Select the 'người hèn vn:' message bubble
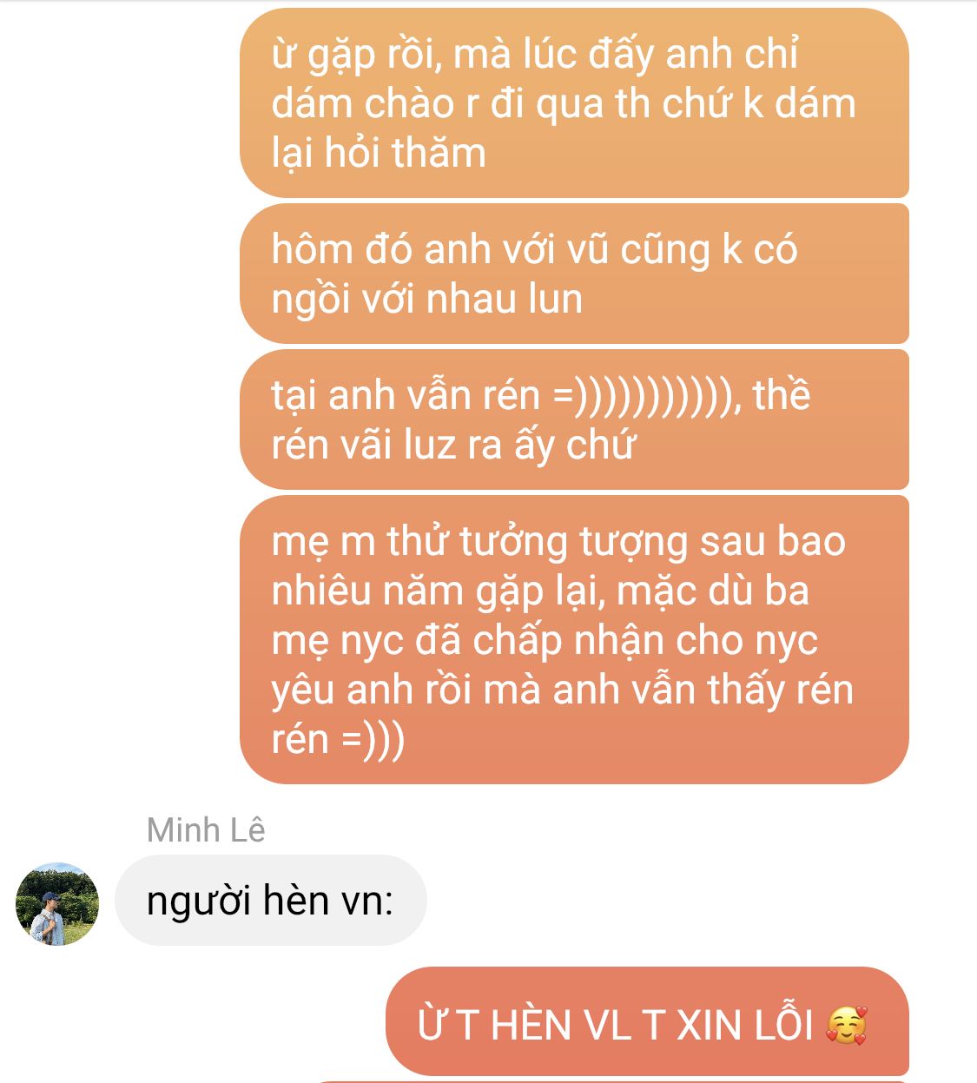Screen dimensions: 977x1083 coord(271,901)
